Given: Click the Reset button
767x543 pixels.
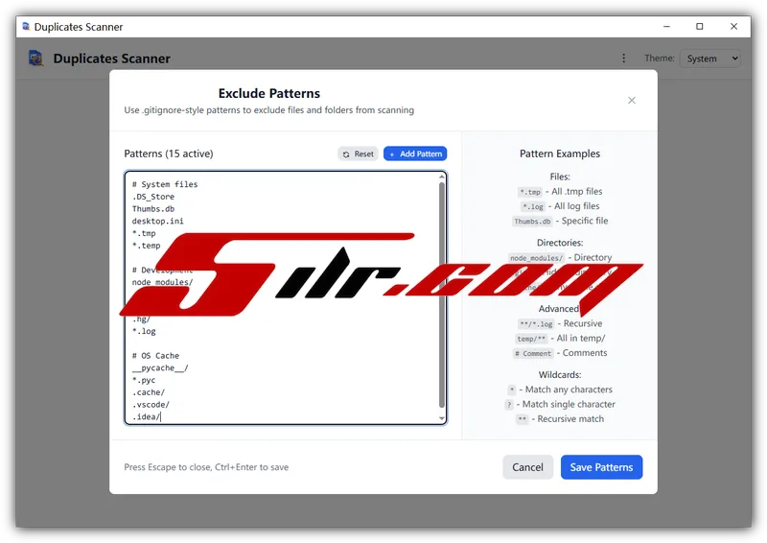Looking at the screenshot, I should [x=358, y=153].
